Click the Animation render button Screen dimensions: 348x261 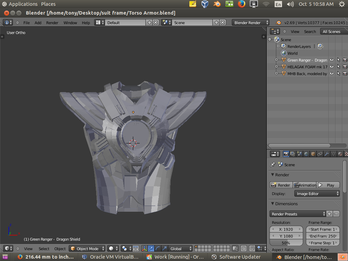tap(304, 185)
